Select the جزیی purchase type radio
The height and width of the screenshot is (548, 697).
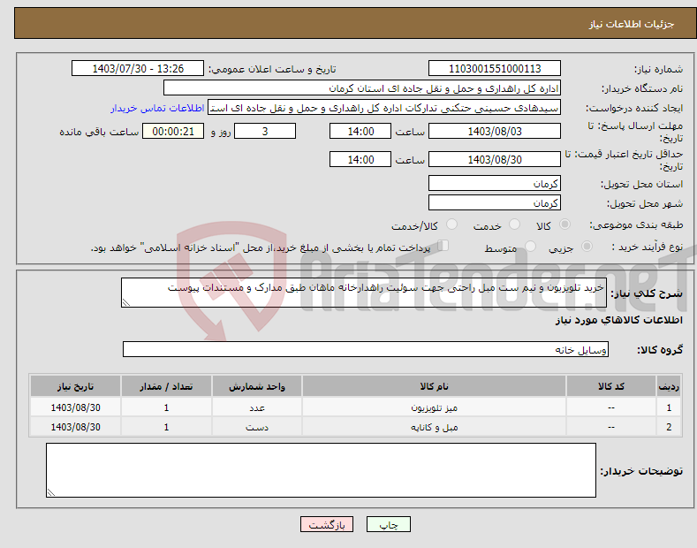(x=587, y=246)
